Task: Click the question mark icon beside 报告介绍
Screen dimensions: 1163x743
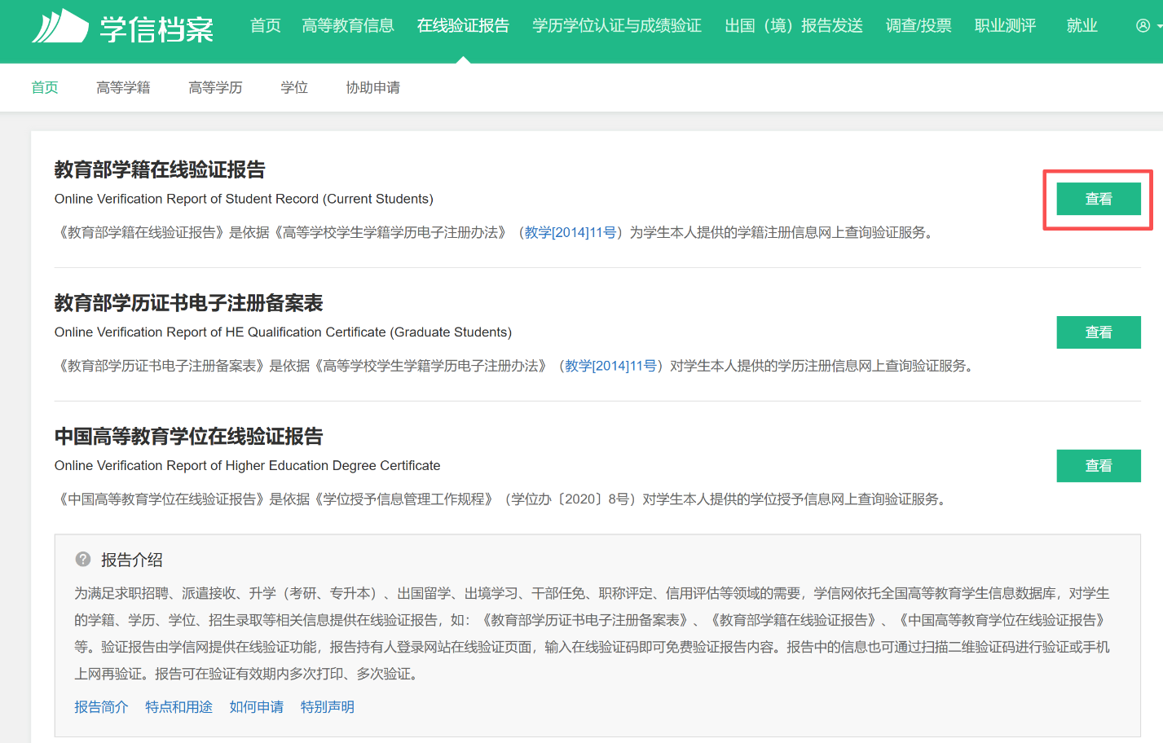Action: (82, 560)
